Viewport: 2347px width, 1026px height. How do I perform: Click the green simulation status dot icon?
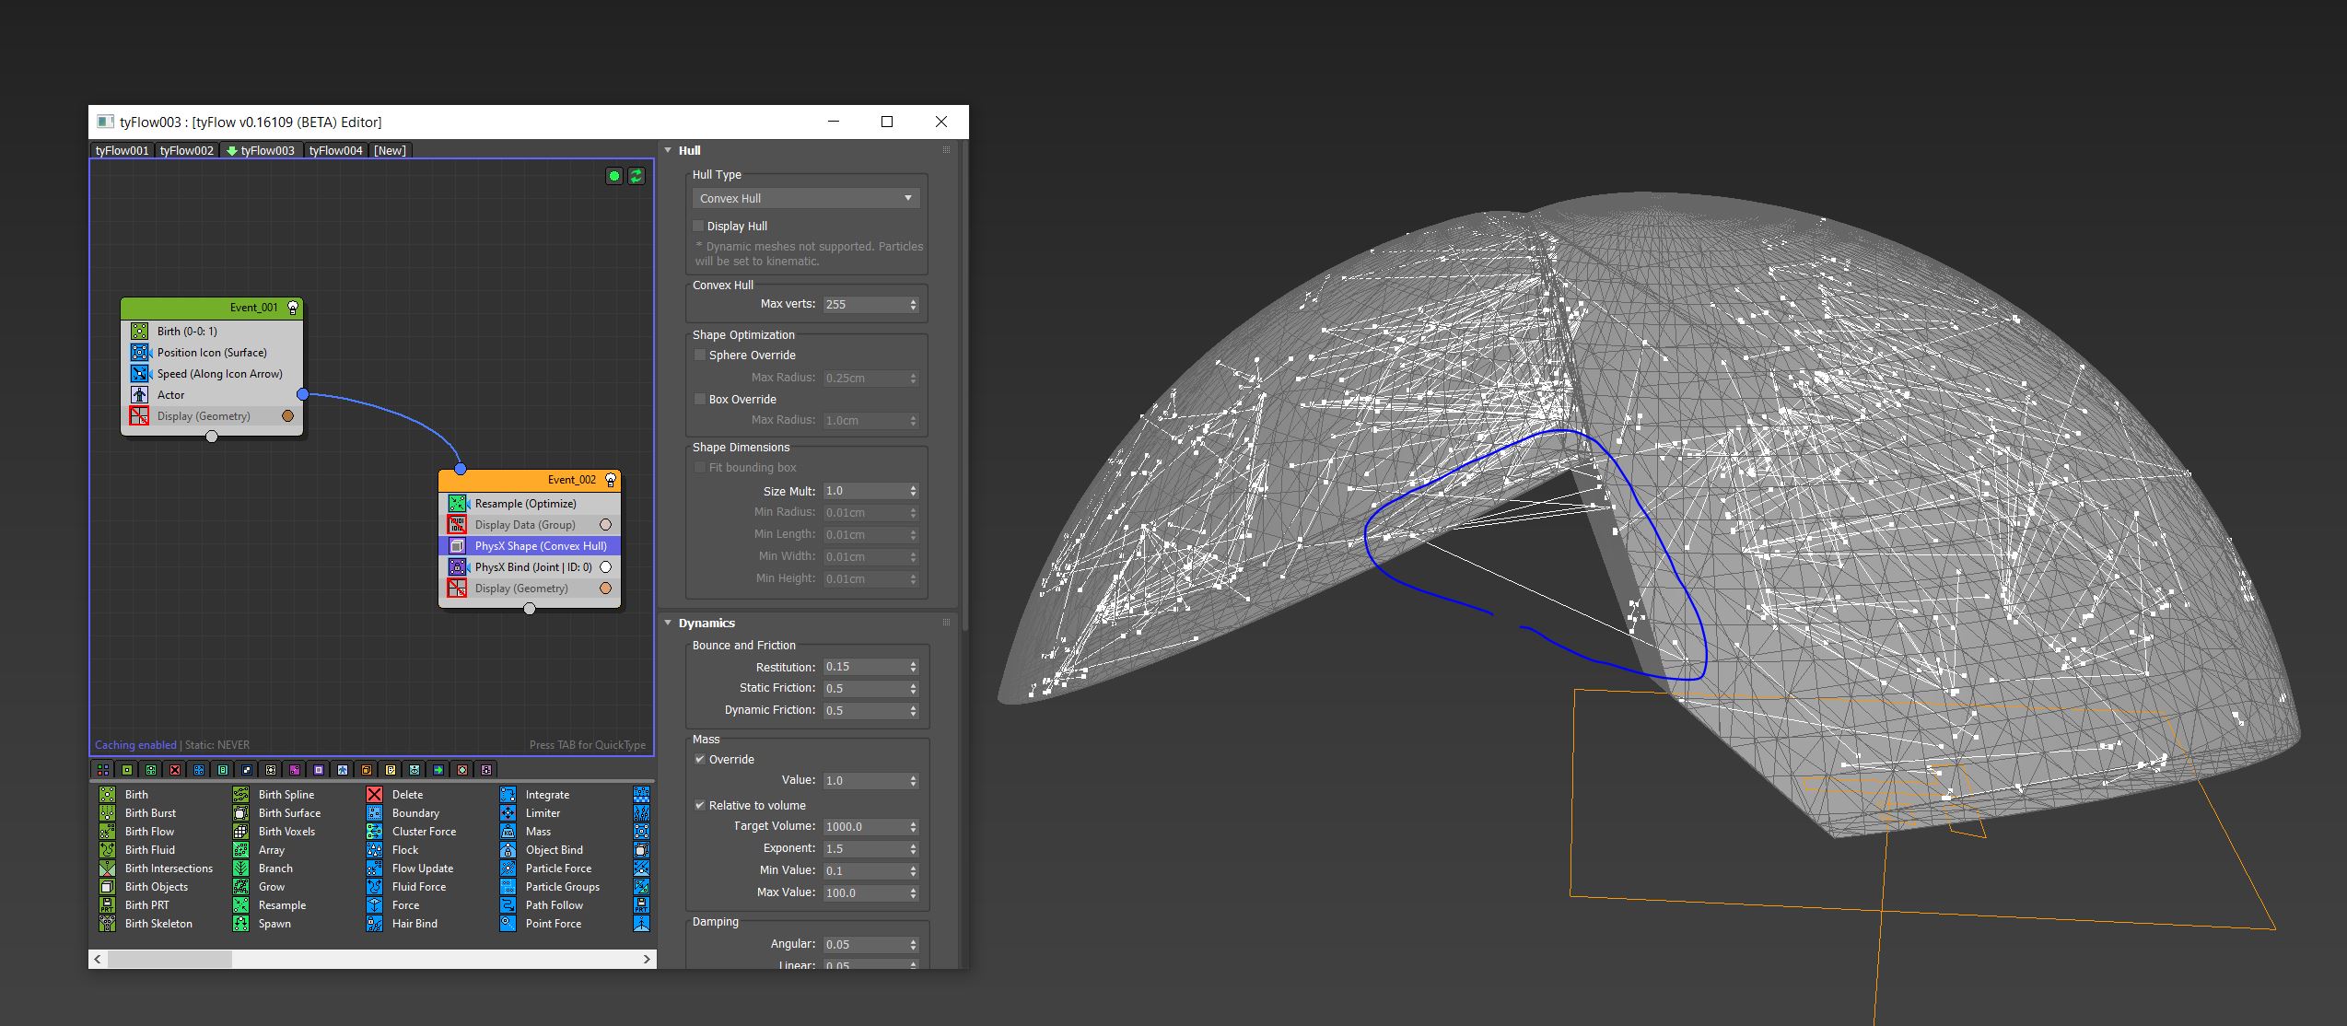(x=614, y=176)
